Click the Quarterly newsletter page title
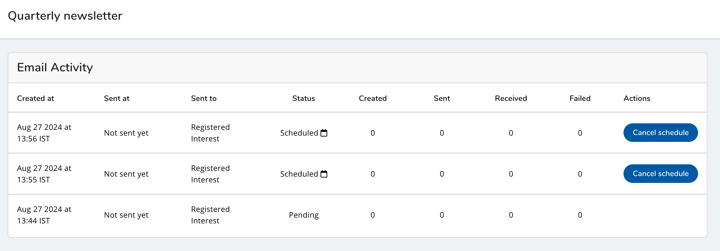The image size is (720, 251). [x=65, y=16]
